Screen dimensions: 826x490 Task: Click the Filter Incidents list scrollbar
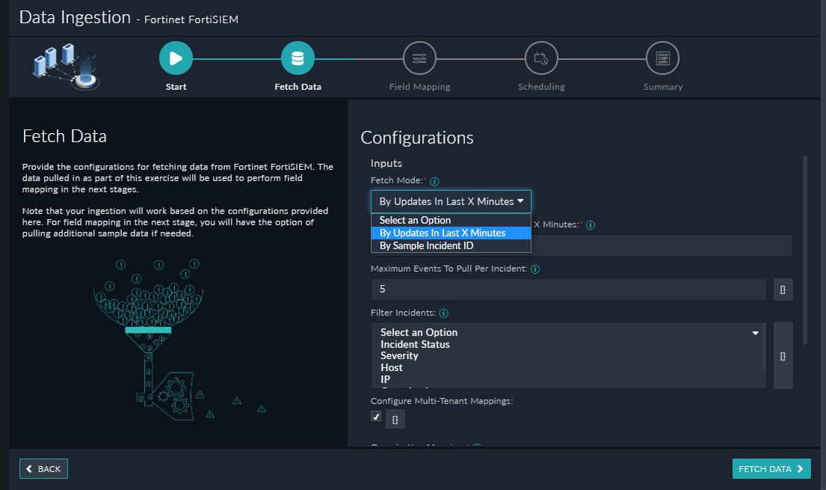(763, 346)
